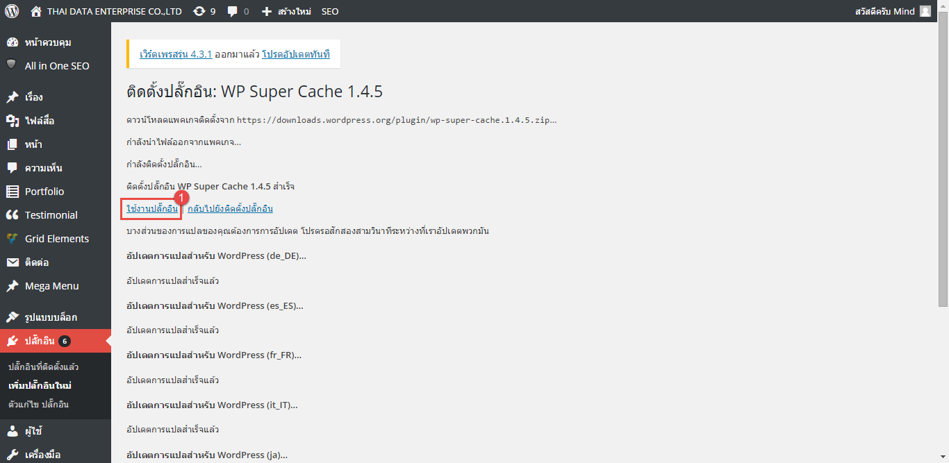Open ตัวแก้ไข ปลั๊กอิน submenu item
This screenshot has width=949, height=463.
[38, 404]
